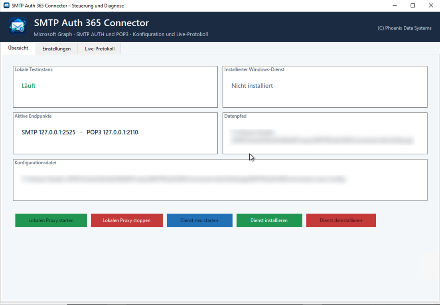Click the blurred Konfigurationsdatei path value

[x=183, y=179]
